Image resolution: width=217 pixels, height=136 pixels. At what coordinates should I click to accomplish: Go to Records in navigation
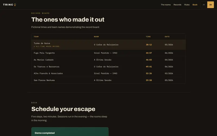coord(177,5)
